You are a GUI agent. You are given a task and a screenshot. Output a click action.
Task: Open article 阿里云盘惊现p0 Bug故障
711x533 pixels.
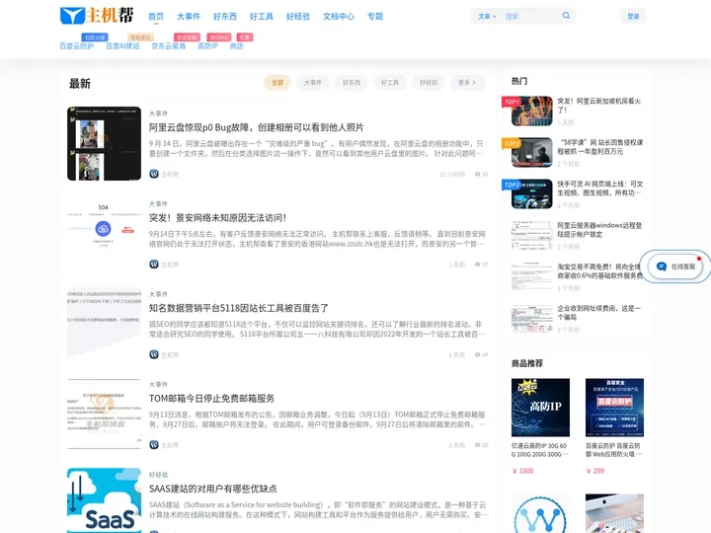tap(256, 127)
